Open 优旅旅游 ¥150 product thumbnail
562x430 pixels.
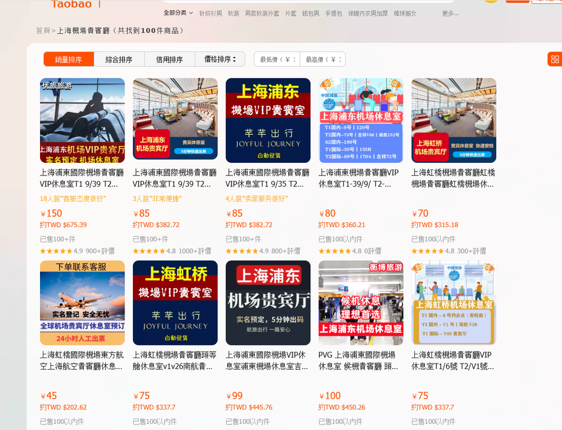click(82, 121)
